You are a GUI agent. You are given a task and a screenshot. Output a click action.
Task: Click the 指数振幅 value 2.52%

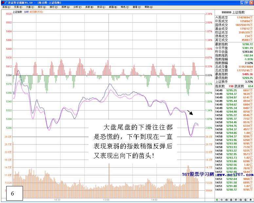coord(249,63)
